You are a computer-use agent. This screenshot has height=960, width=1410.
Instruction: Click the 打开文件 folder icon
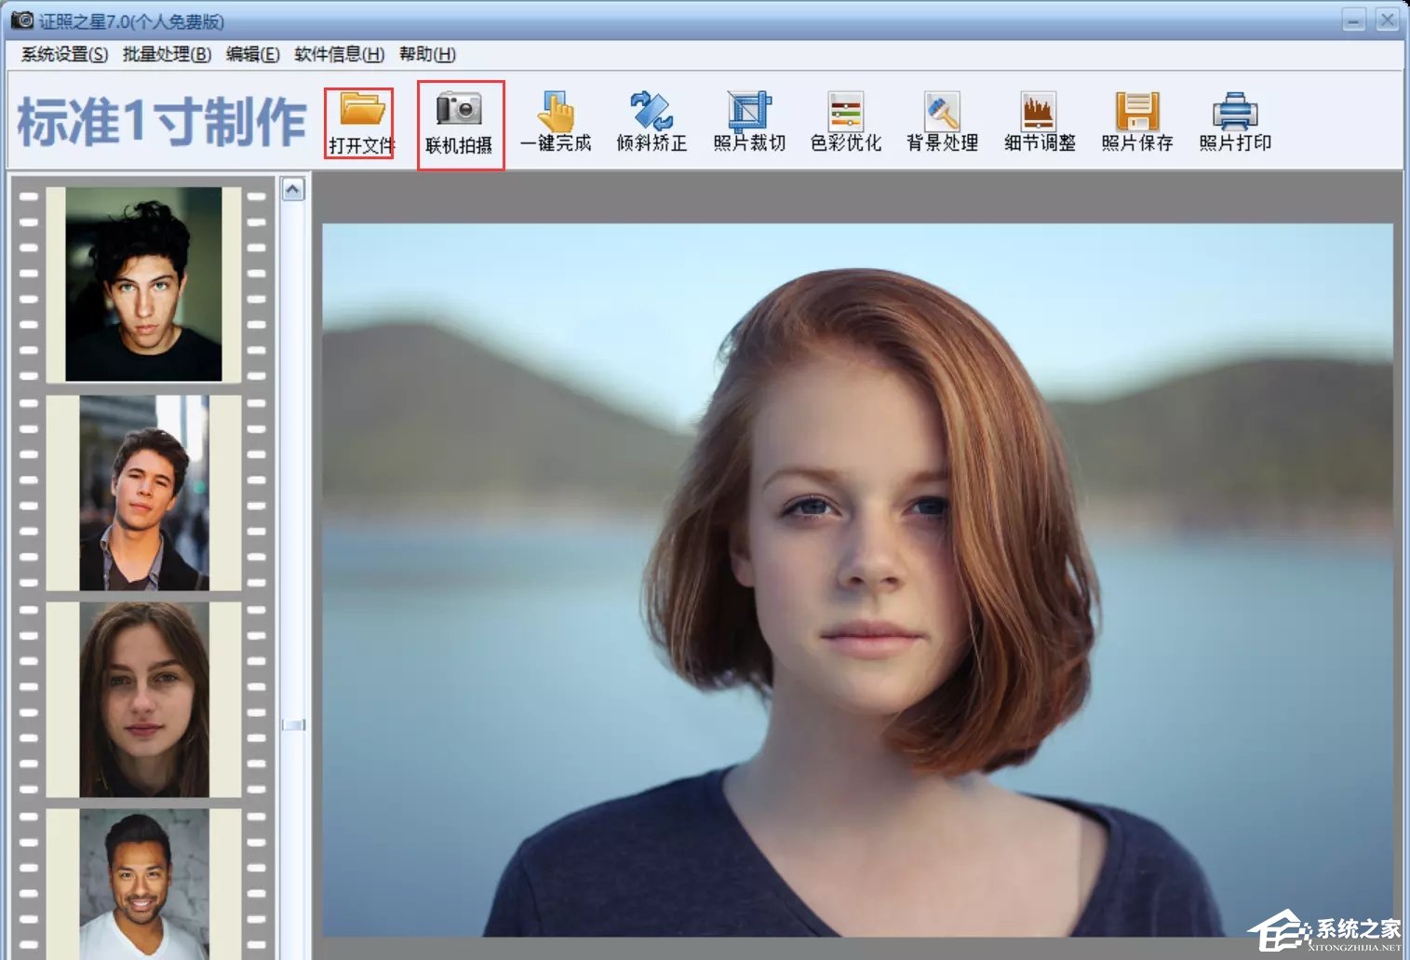361,112
